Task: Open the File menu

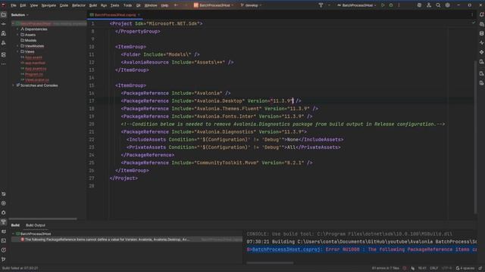Action: 14,5
